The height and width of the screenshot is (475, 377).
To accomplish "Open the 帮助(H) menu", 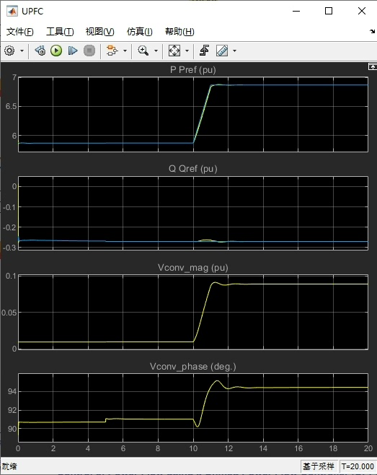I will [179, 32].
